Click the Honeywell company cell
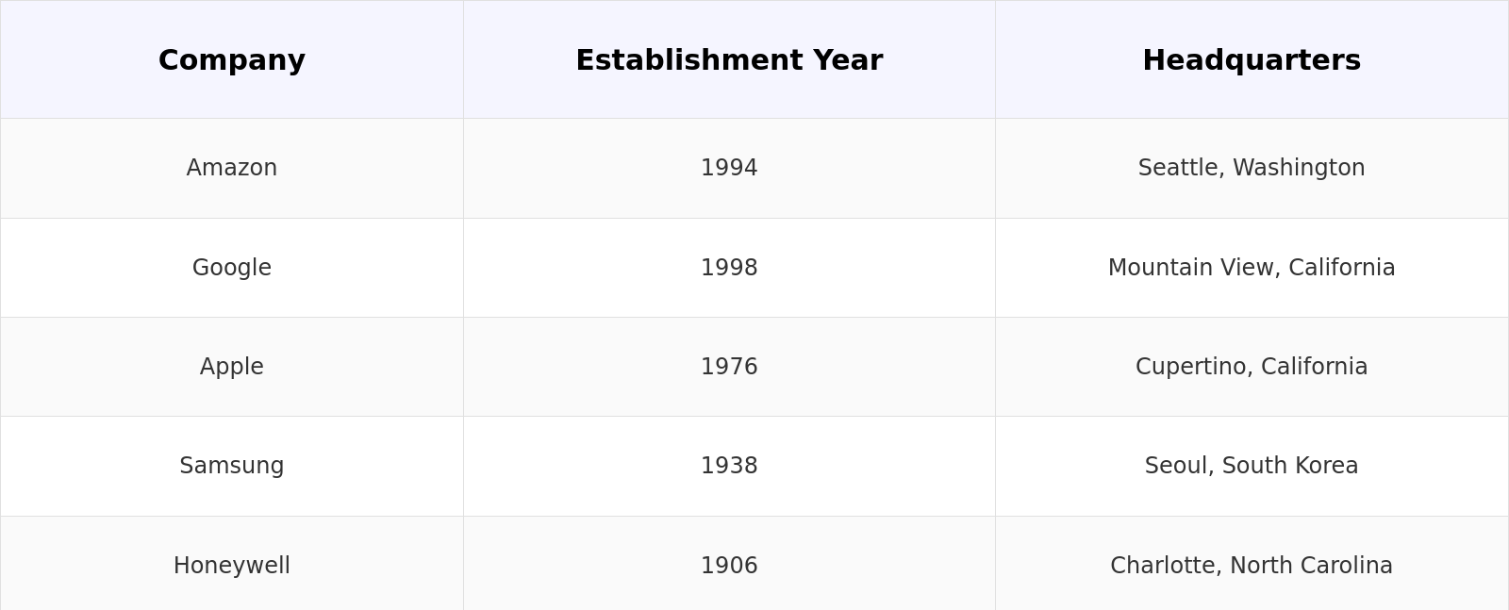 (232, 566)
